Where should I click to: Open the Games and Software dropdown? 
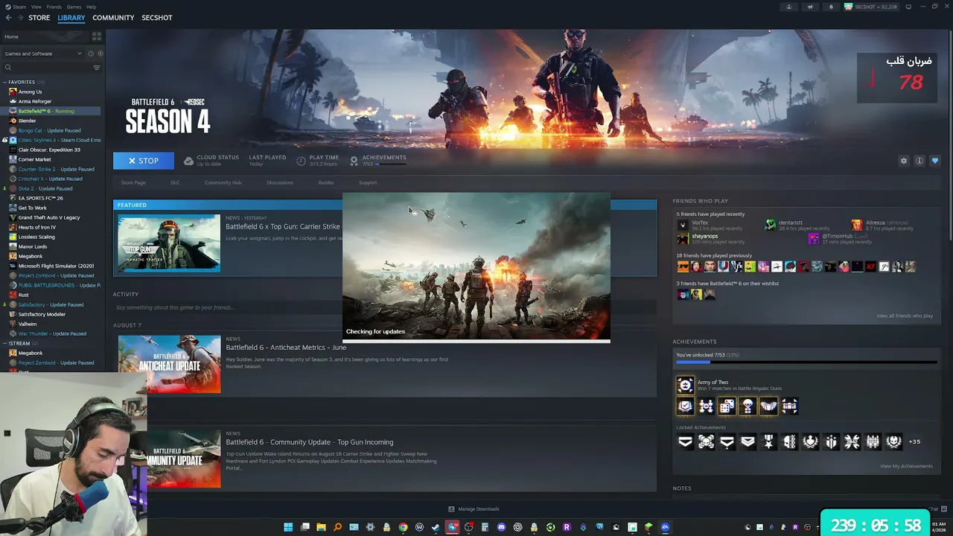43,54
